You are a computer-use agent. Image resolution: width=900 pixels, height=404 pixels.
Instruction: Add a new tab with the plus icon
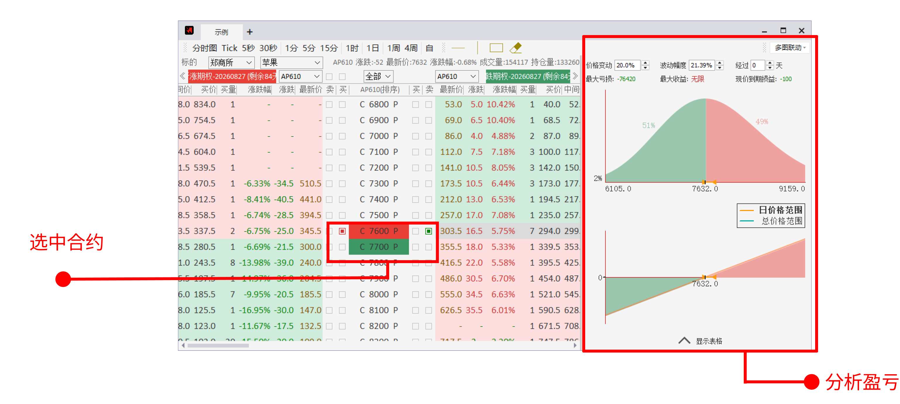point(250,32)
